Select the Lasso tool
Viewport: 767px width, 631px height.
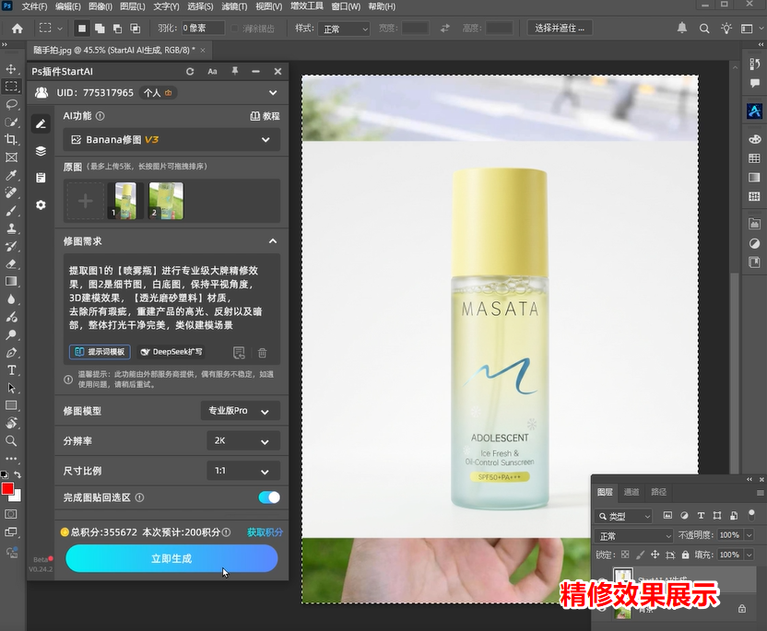11,104
